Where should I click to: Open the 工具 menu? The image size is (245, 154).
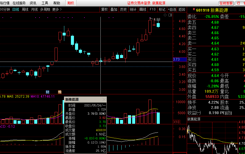click(x=45, y=3)
